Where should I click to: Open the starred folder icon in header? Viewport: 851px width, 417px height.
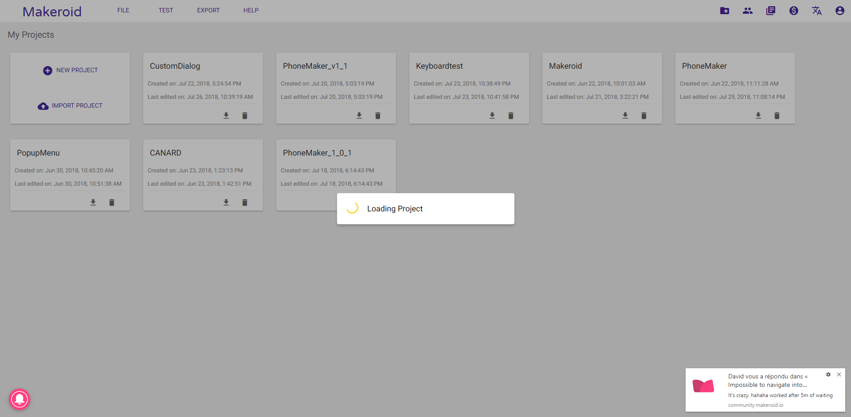coord(725,11)
